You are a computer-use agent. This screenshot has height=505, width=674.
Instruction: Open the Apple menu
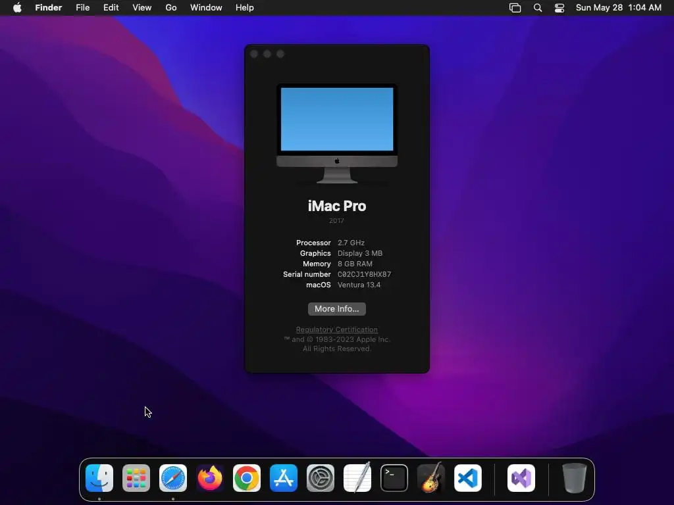coord(17,8)
